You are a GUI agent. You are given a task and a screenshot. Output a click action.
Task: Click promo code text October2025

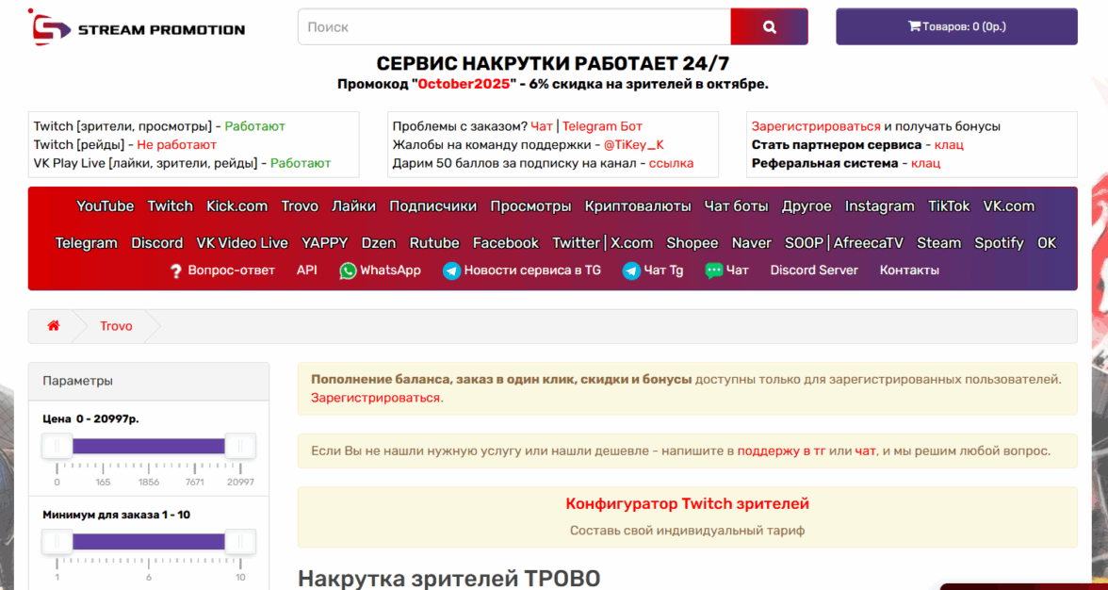[464, 84]
